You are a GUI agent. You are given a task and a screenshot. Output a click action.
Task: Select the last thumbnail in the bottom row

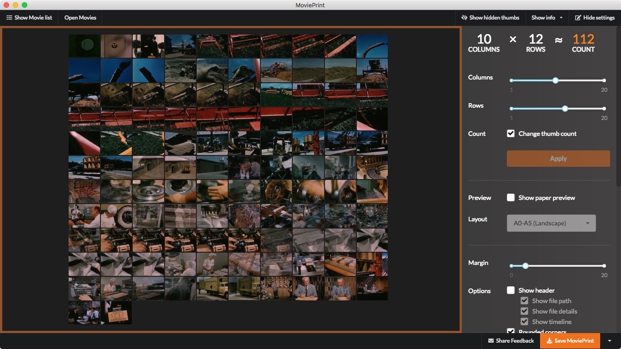(116, 313)
